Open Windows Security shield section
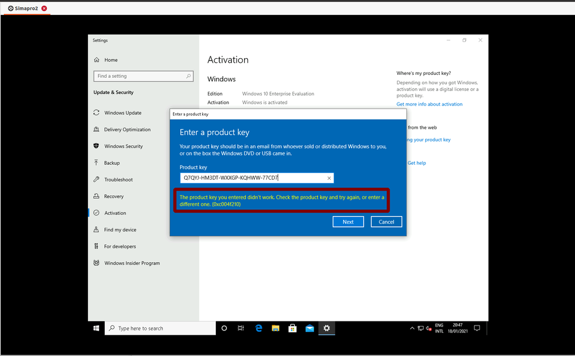This screenshot has height=356, width=575. (123, 146)
